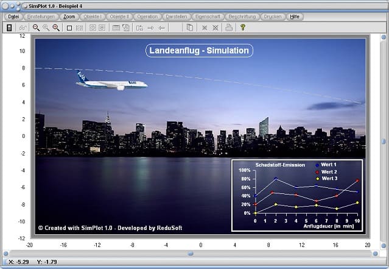Open the Hilfe menu
The image size is (389, 269).
tap(295, 16)
